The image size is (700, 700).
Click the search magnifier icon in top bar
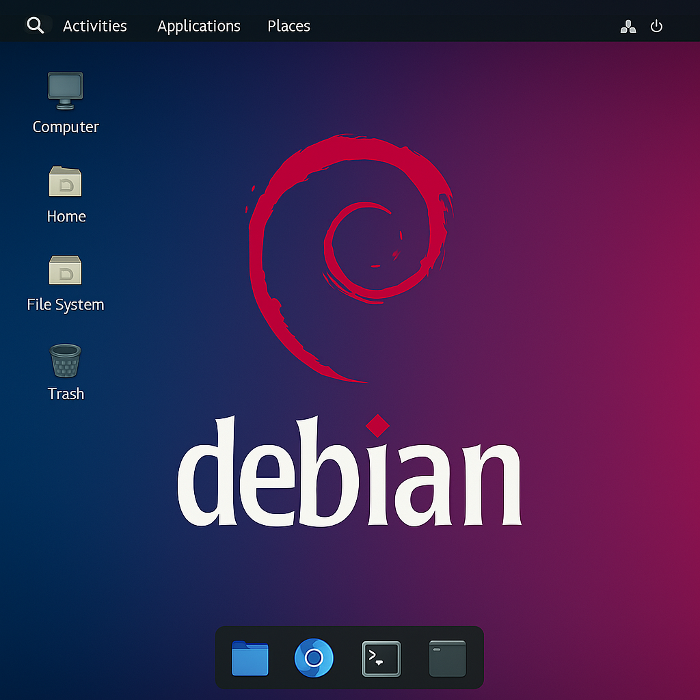pos(36,25)
